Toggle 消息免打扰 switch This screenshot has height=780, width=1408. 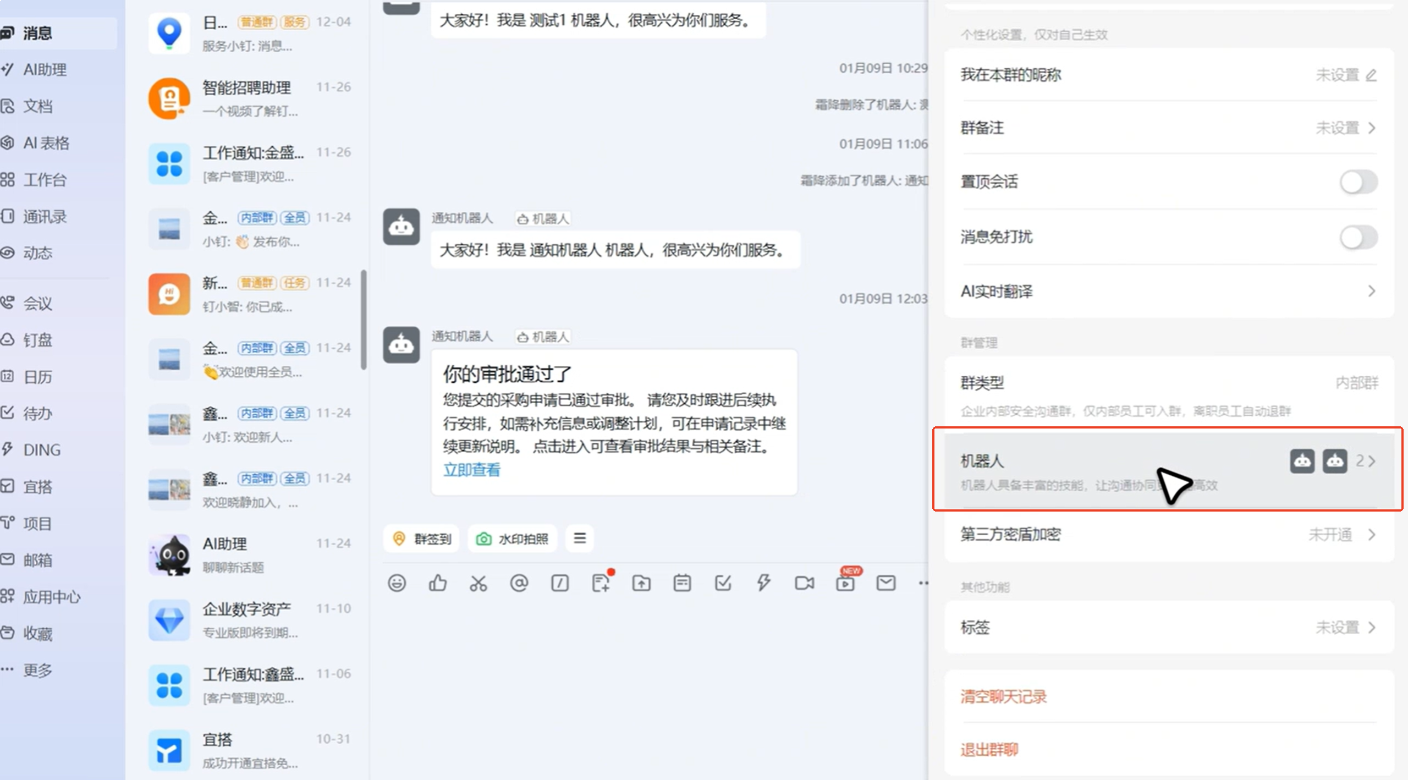1358,238
